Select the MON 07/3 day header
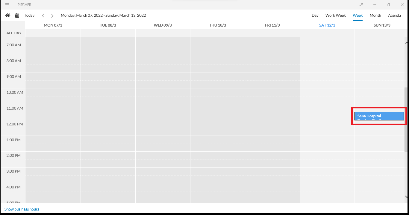The height and width of the screenshot is (215, 409). pos(53,25)
